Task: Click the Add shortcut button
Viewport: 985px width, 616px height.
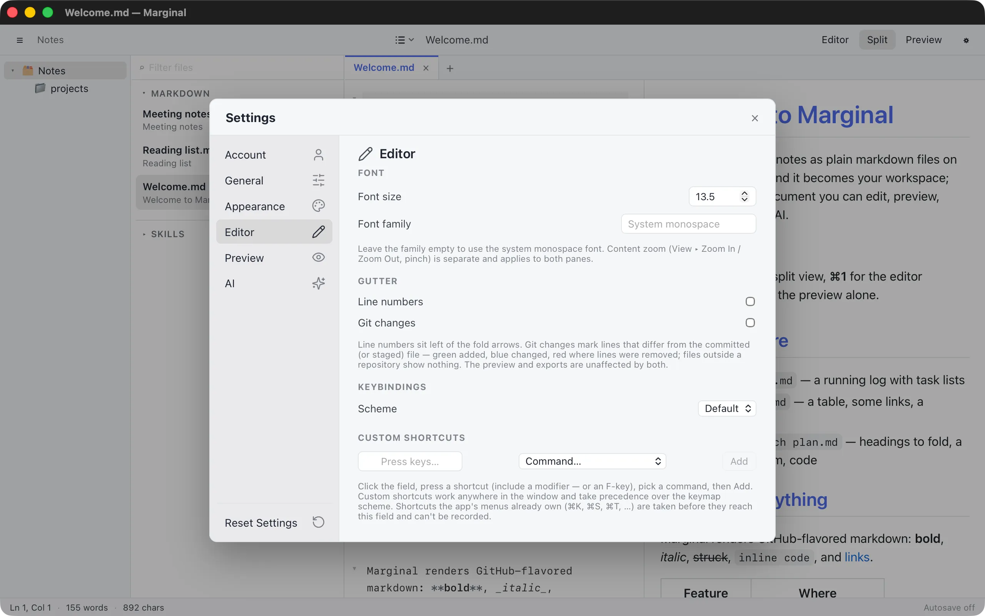Action: point(739,461)
